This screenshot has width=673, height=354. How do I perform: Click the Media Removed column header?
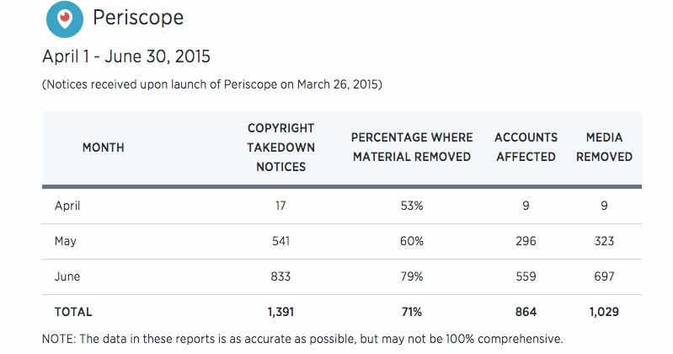coord(604,147)
